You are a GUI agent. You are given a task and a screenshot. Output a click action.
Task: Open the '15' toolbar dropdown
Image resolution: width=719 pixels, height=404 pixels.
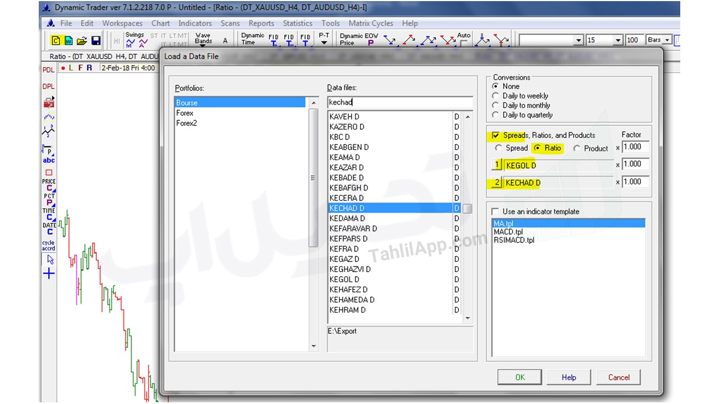tap(618, 40)
